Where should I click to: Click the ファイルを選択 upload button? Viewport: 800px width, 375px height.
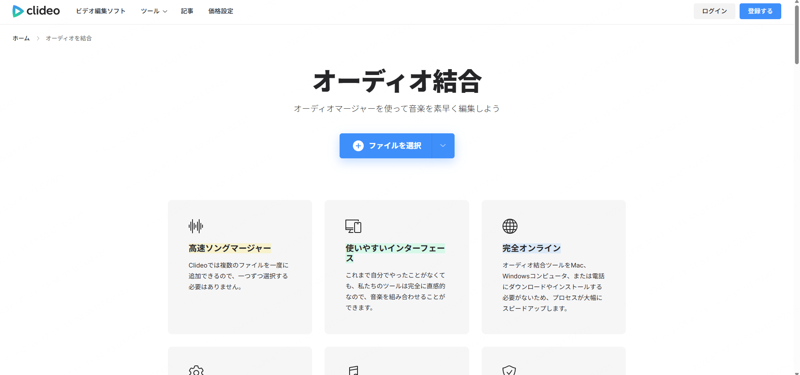point(386,146)
